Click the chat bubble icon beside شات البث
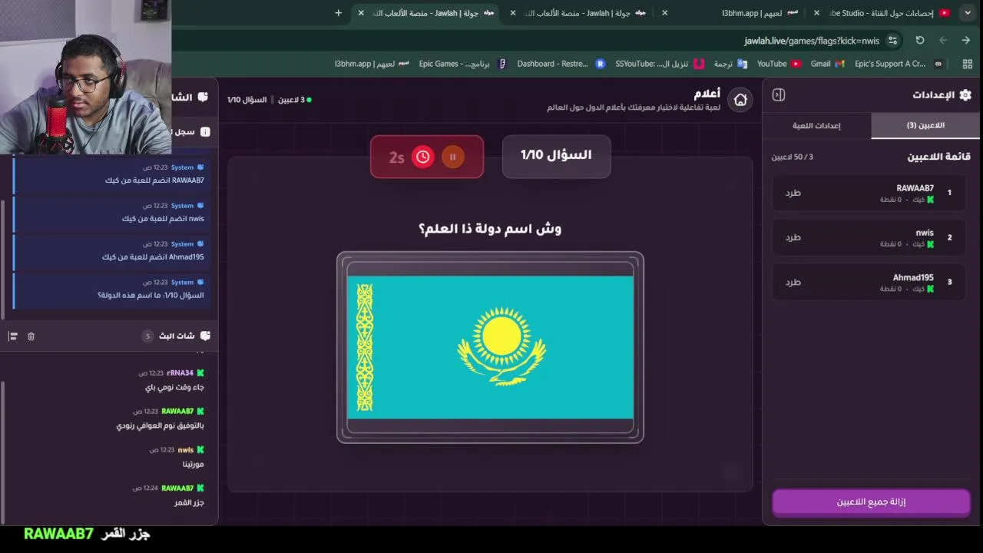The image size is (983, 553). pyautogui.click(x=205, y=336)
